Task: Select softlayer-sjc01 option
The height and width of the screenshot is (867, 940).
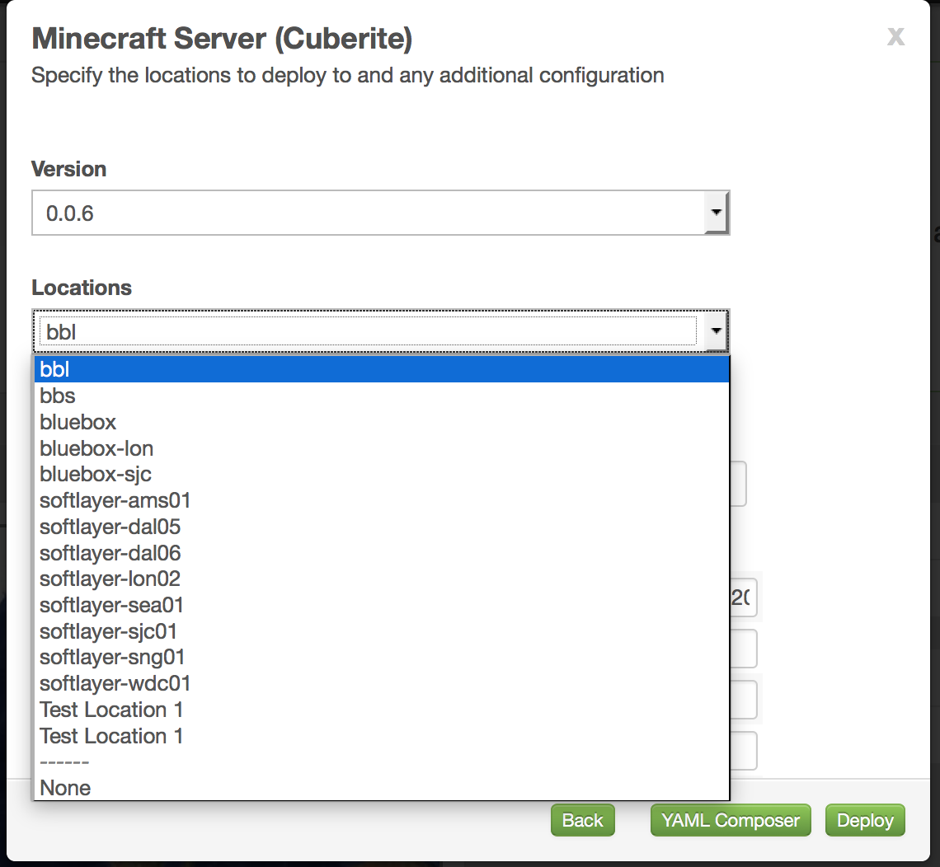Action: (382, 631)
